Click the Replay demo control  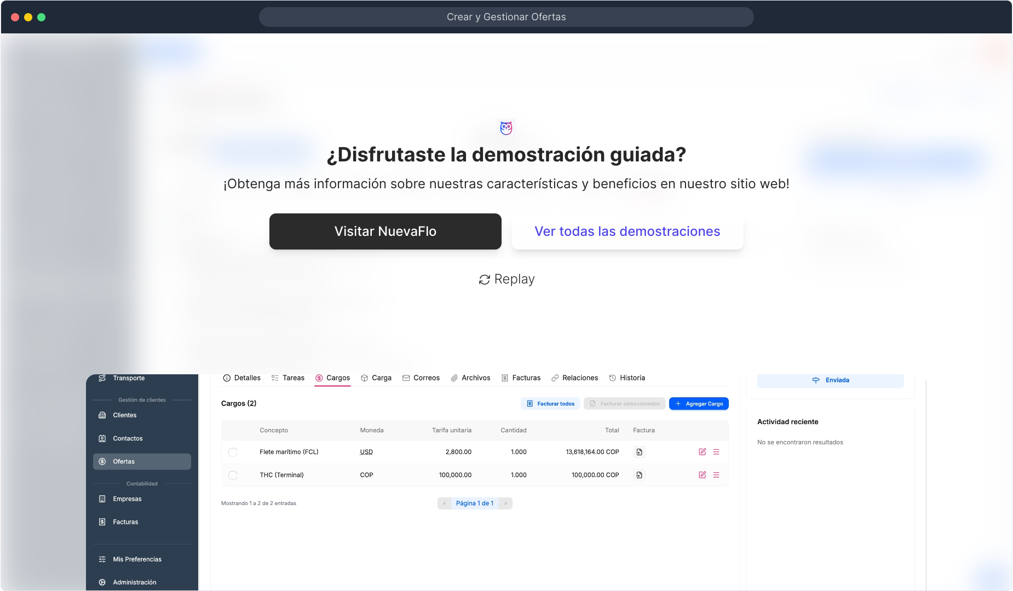(x=506, y=280)
